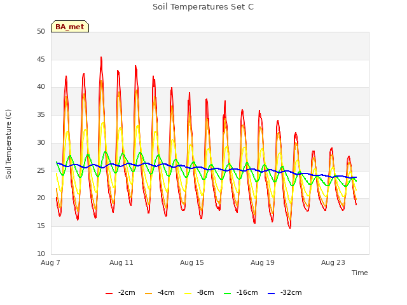Click the Aug 19 x-axis label

(263, 262)
